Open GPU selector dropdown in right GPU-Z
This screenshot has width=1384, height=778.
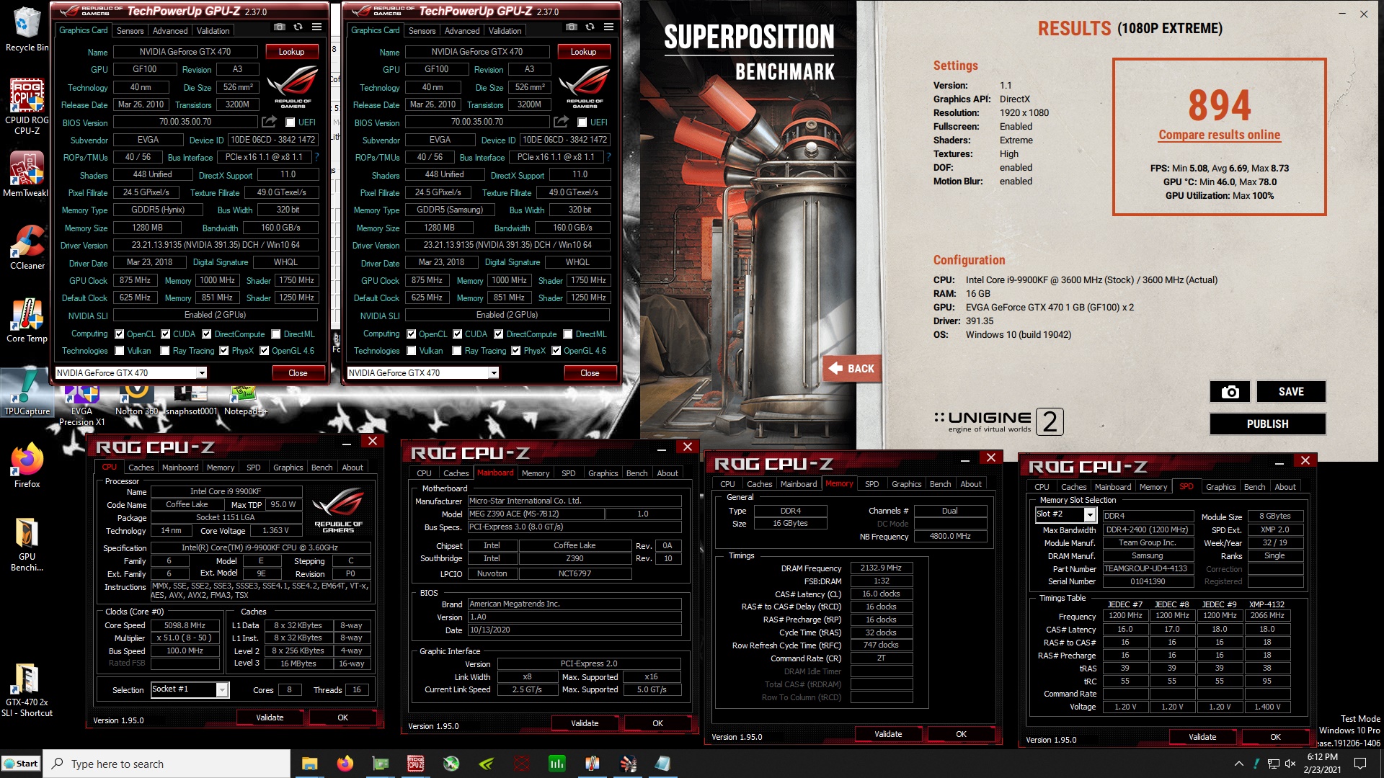pos(423,372)
